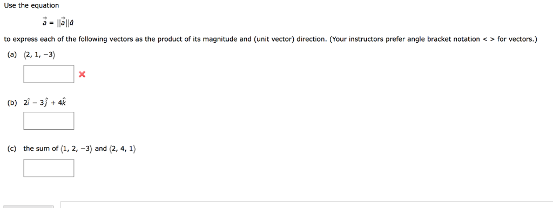Click the "the sum of" text in part (c)
Image resolution: width=553 pixels, height=208 pixels.
[x=41, y=149]
